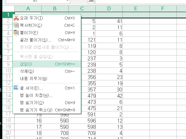This screenshot has height=139, width=186.
Task: Open the cell name box dropdown
Action: (x=67, y=1)
